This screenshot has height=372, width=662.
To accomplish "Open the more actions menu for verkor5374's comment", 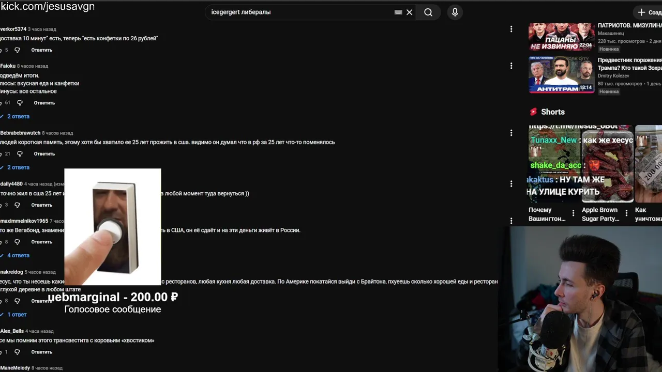I will click(511, 29).
